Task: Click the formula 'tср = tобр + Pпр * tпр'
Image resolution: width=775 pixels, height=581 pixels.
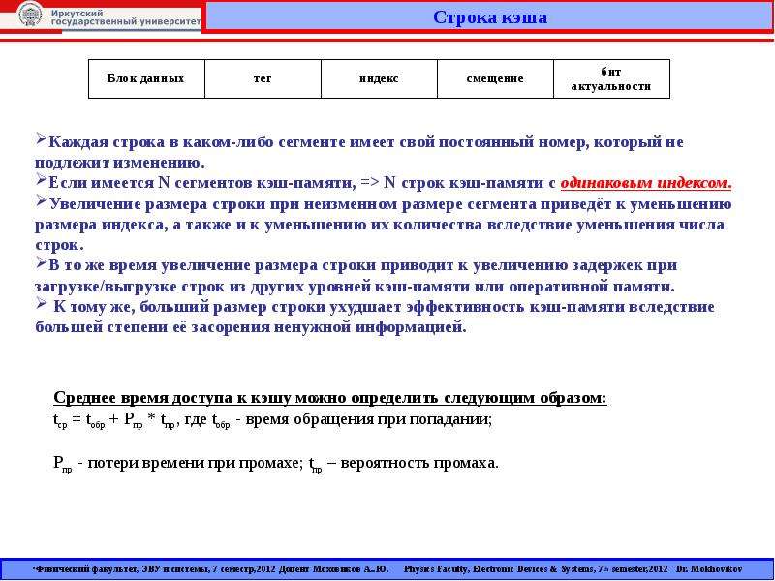Action: pyautogui.click(x=114, y=420)
